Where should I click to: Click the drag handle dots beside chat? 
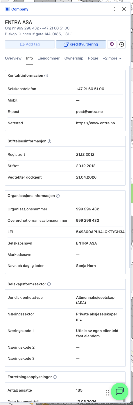point(107,392)
